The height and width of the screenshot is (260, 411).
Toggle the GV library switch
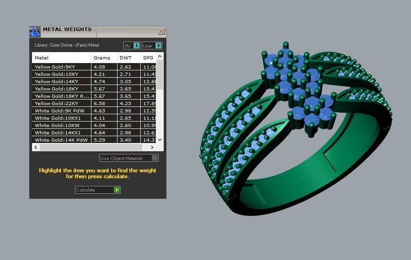[x=132, y=46]
